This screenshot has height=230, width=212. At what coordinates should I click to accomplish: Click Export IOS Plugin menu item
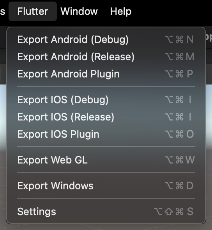[x=106, y=134]
